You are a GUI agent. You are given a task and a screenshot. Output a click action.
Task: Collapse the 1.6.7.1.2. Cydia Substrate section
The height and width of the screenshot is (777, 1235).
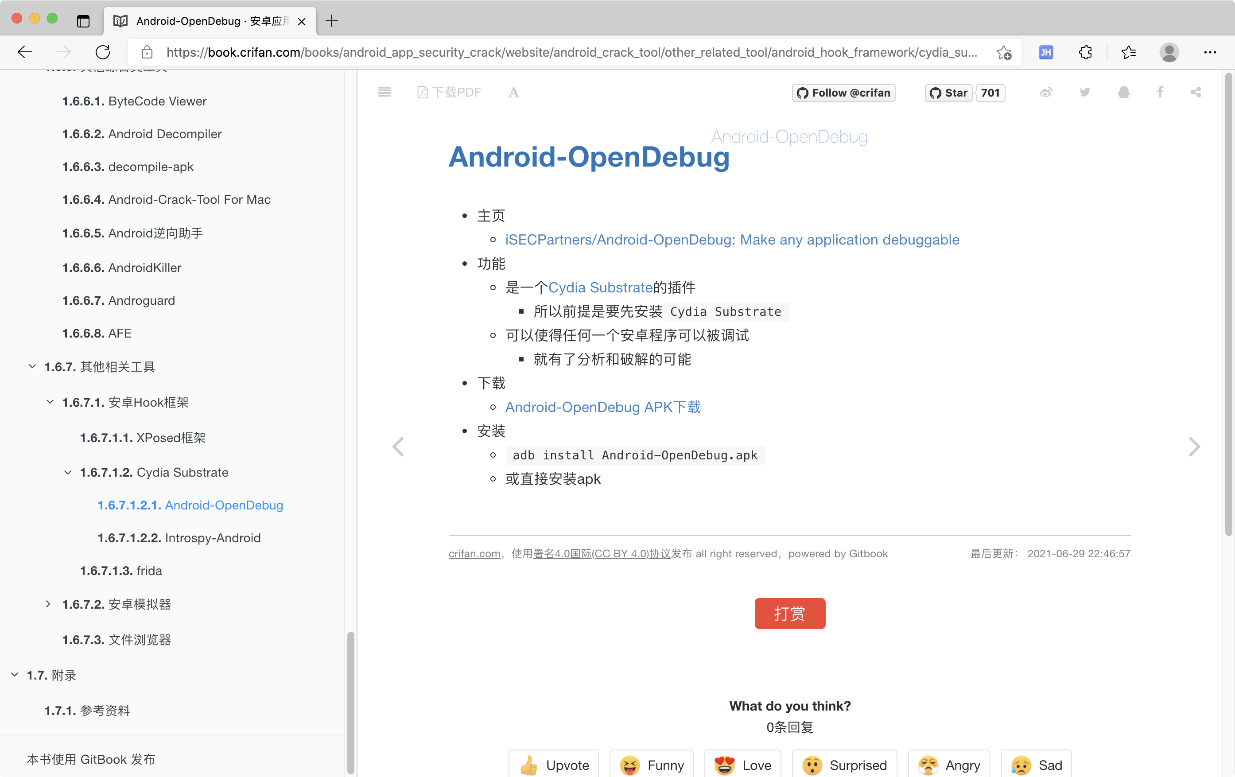pyautogui.click(x=68, y=472)
